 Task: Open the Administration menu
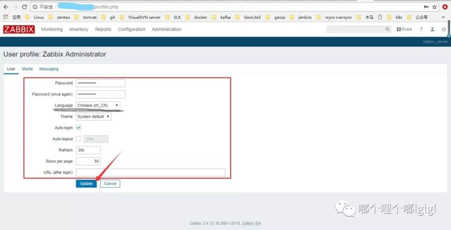pos(167,29)
